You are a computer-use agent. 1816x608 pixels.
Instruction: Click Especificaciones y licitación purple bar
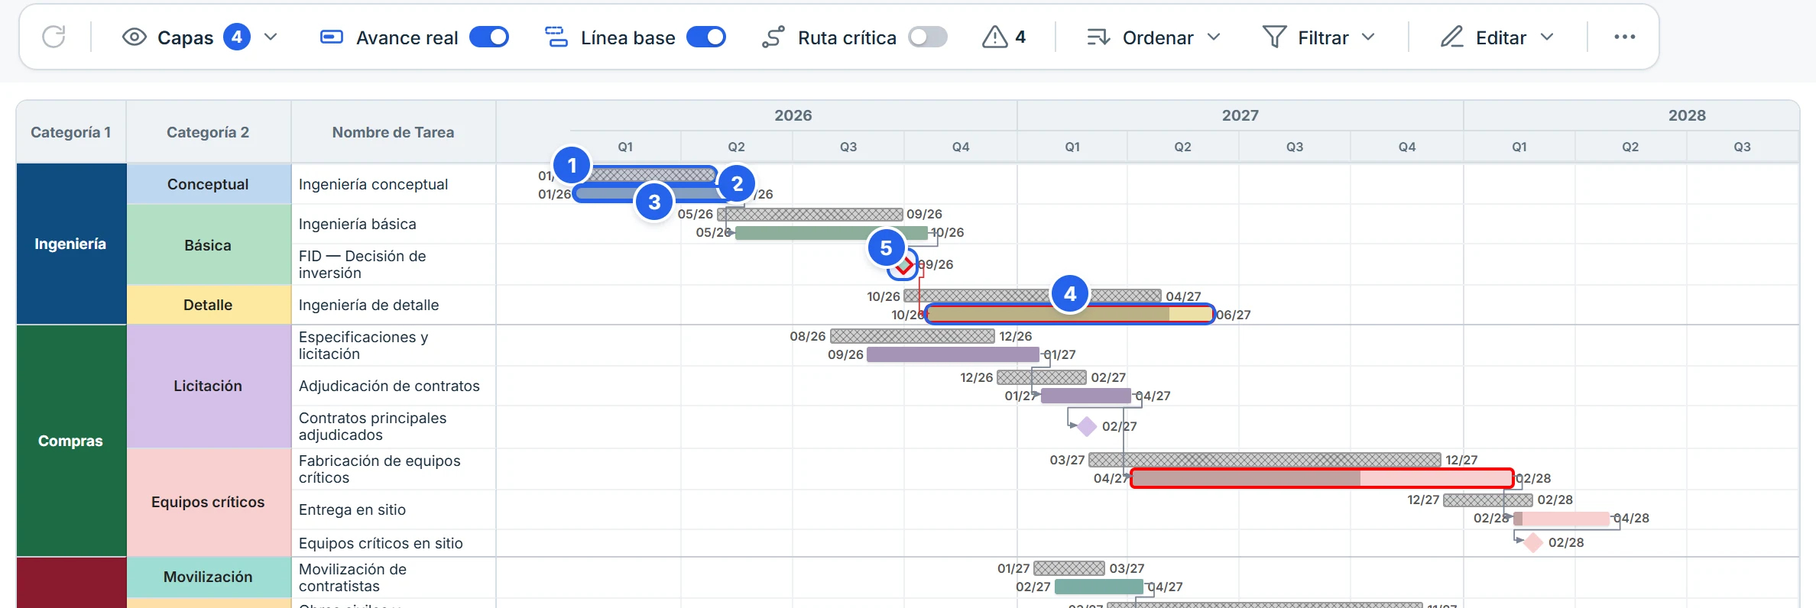953,354
